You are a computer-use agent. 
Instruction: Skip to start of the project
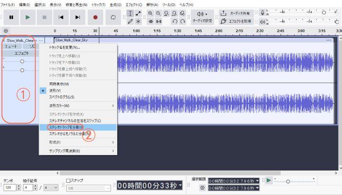61,17
